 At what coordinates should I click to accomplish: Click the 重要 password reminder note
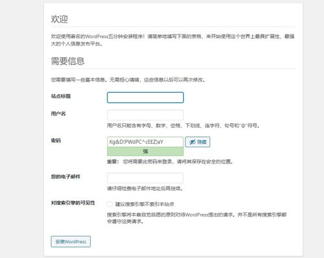(170, 161)
